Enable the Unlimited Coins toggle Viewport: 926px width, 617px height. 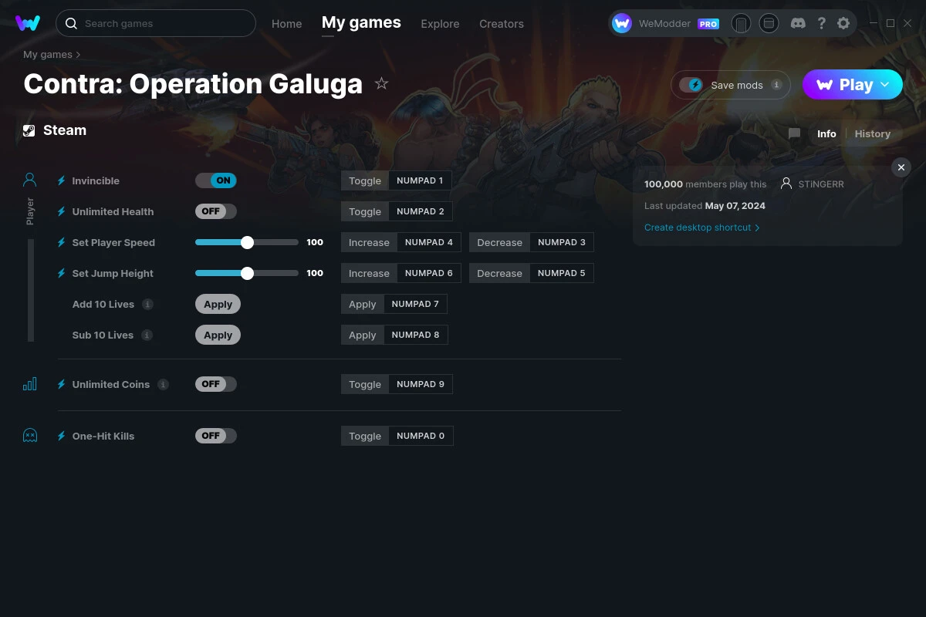tap(215, 383)
